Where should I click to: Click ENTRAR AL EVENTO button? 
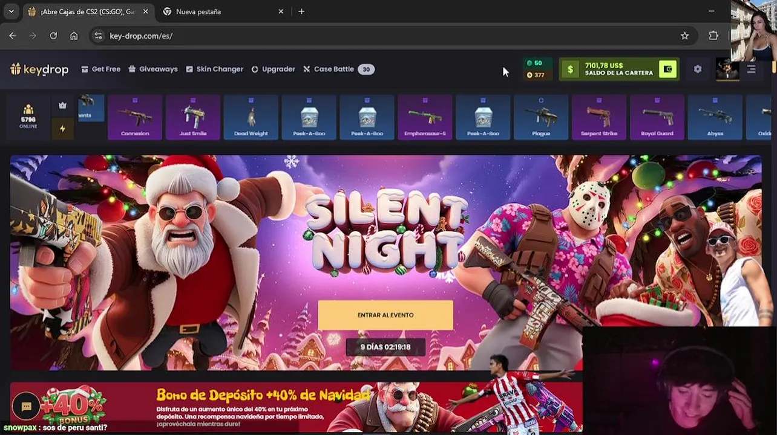385,315
